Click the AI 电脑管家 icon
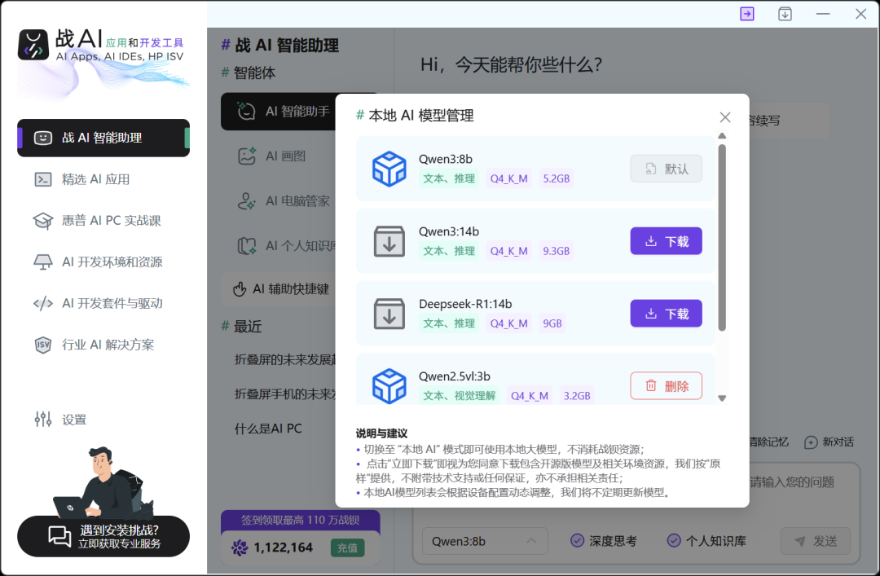 tap(247, 201)
